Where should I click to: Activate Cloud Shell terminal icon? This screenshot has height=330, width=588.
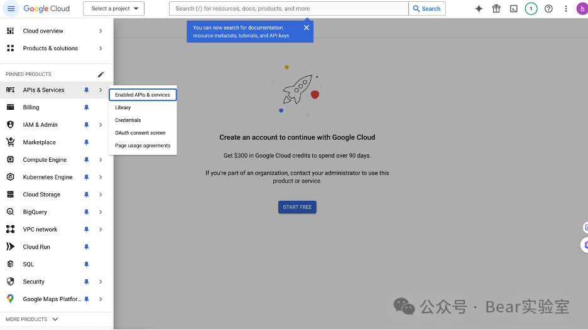513,9
